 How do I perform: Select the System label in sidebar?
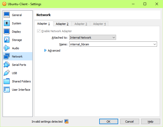17,23
